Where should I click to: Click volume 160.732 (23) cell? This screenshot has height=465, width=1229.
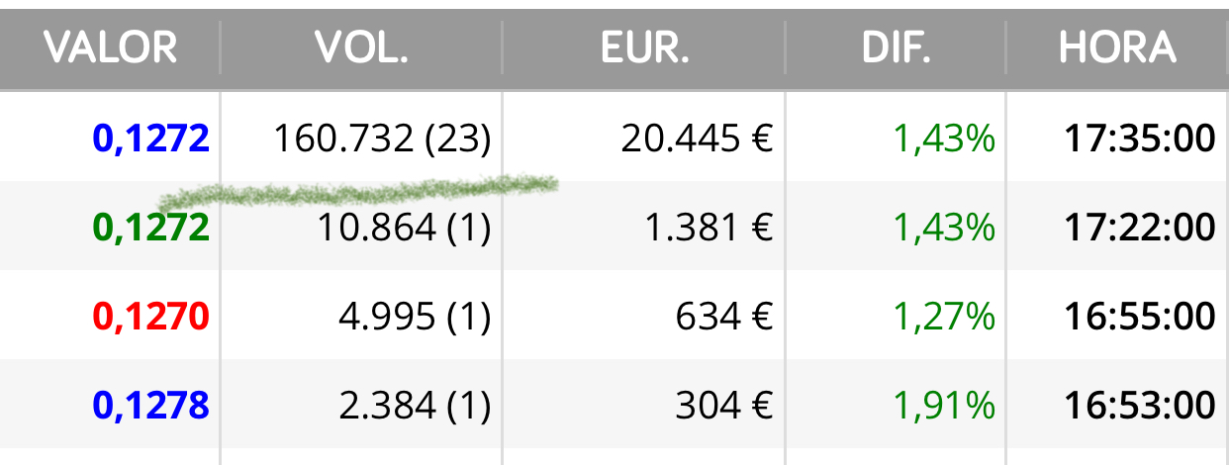382,139
